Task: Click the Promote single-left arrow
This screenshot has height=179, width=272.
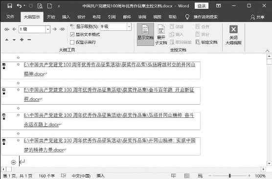Action: 14,29
